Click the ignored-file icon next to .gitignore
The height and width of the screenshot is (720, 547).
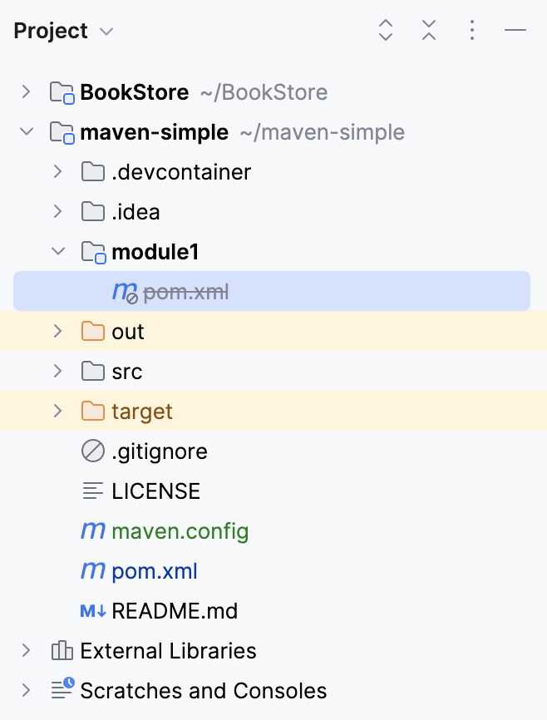[x=91, y=451]
